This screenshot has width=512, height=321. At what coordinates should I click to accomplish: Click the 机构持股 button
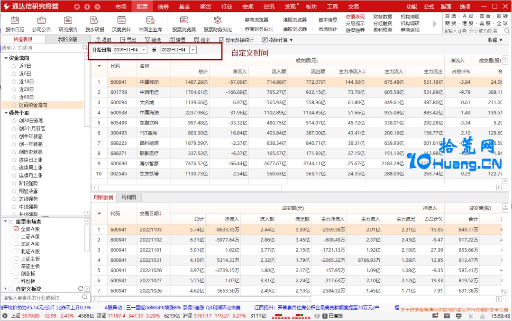pos(410,17)
